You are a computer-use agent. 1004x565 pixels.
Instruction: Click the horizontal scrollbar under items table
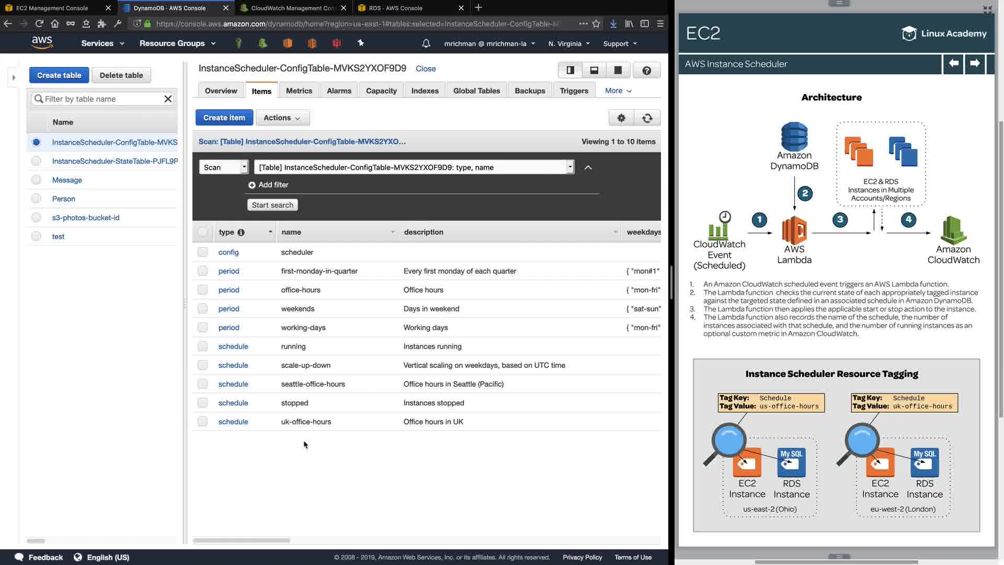pyautogui.click(x=242, y=540)
